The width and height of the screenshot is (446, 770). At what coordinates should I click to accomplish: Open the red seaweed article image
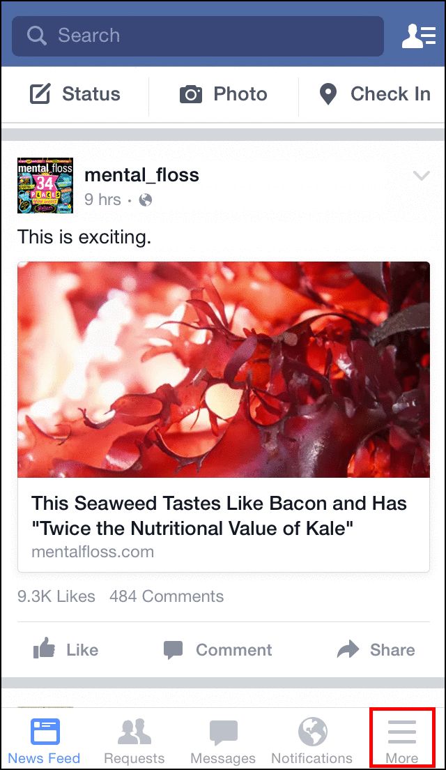[223, 370]
